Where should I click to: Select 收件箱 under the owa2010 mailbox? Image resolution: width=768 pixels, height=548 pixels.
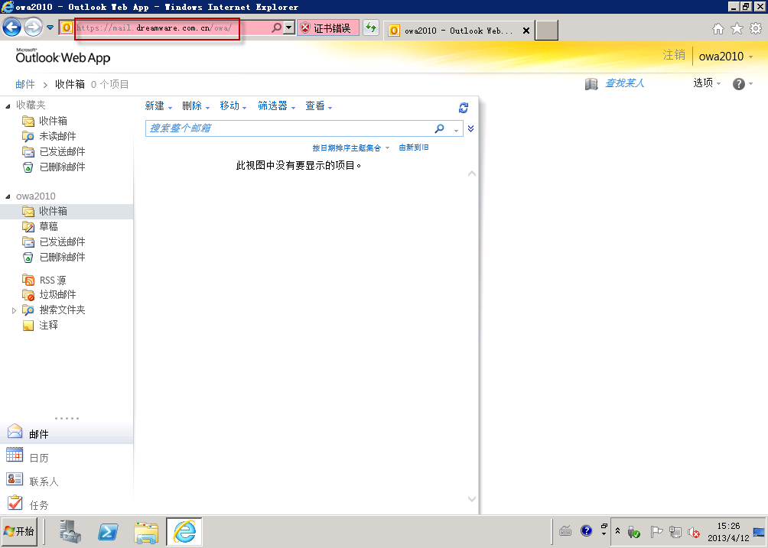[53, 212]
